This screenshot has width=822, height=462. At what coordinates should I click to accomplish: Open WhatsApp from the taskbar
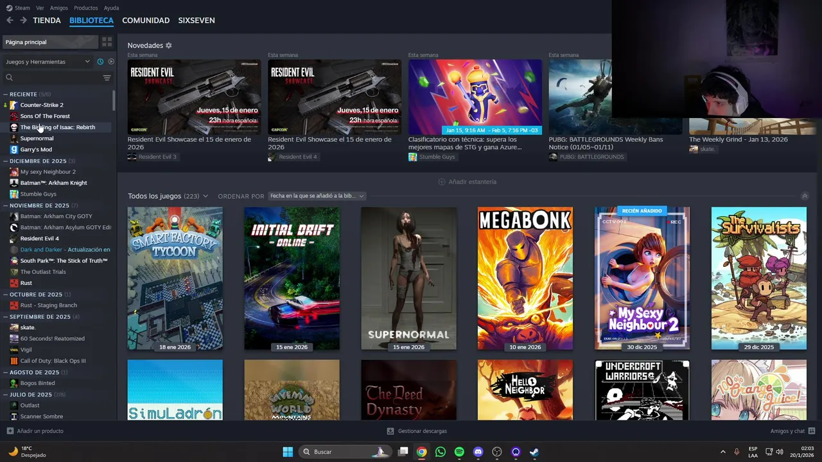(x=440, y=452)
